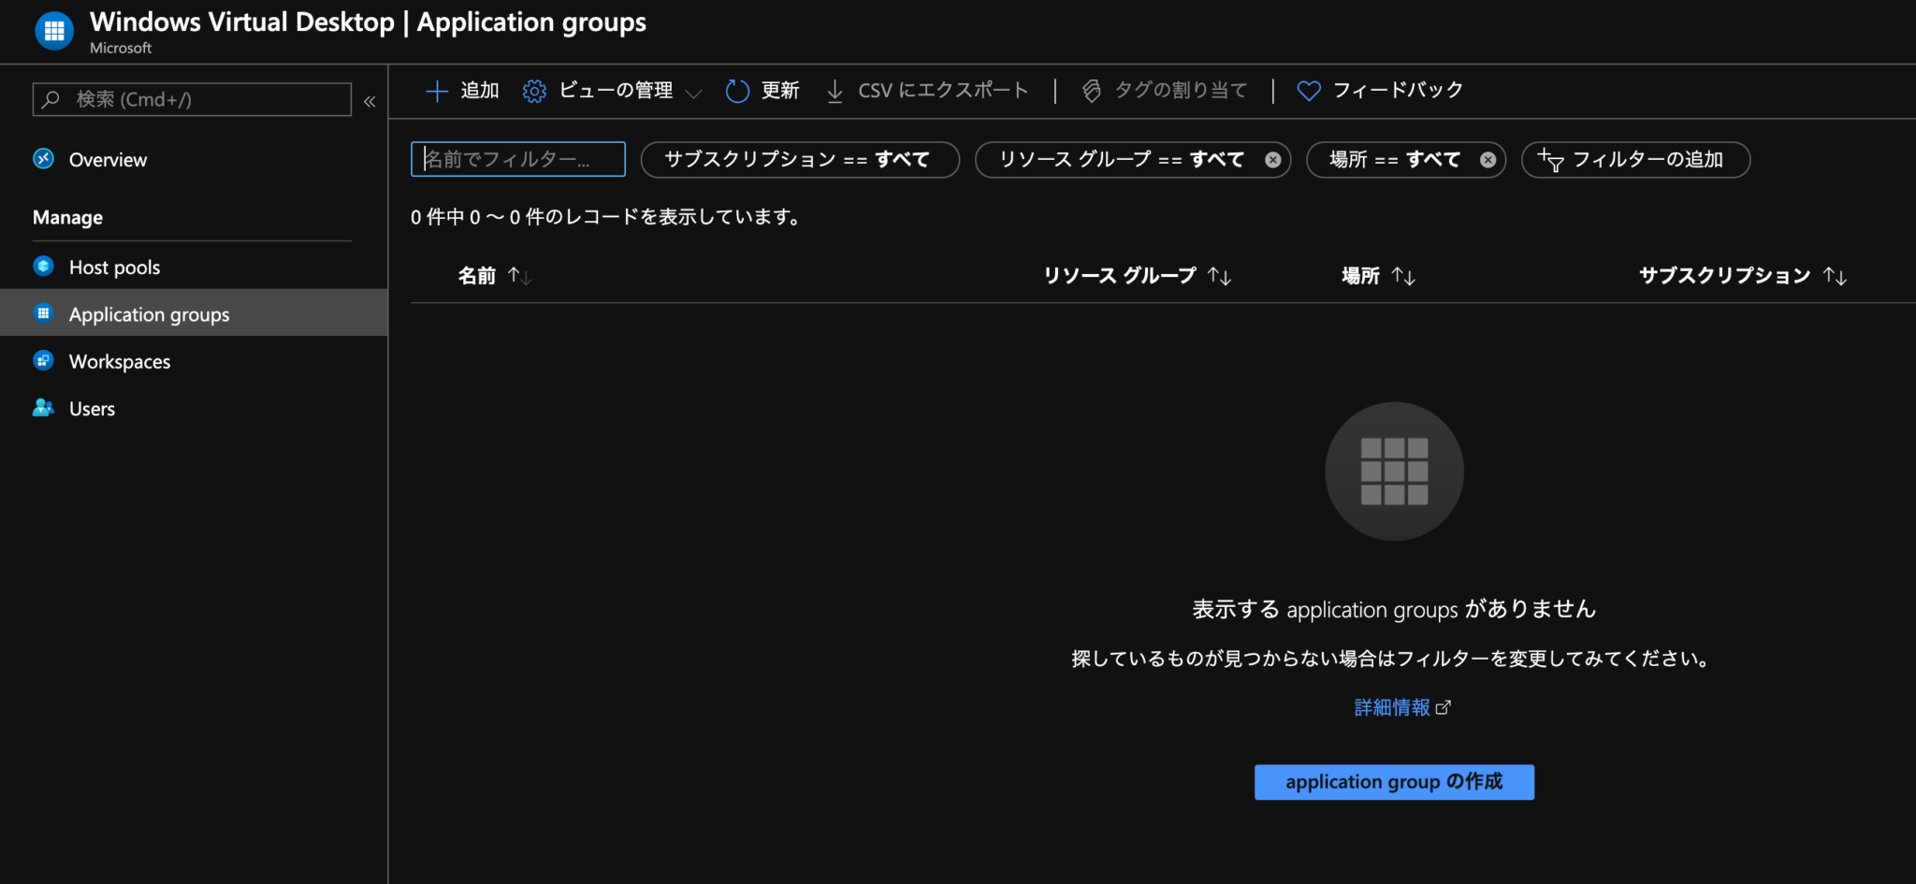Clear the リソース グループ filter

[1271, 159]
